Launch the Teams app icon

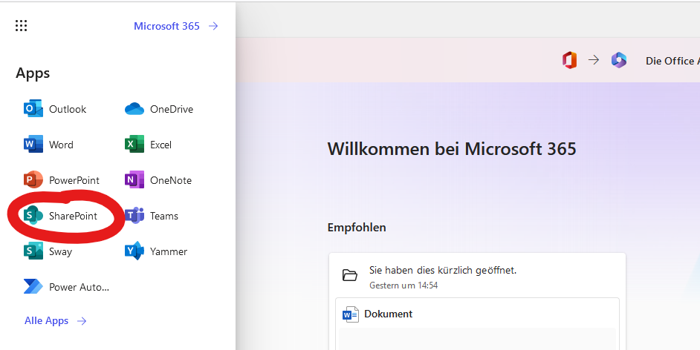pyautogui.click(x=135, y=216)
